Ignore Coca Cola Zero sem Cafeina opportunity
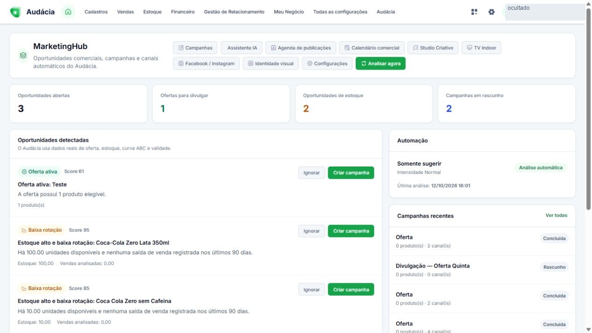The image size is (592, 333). pyautogui.click(x=312, y=290)
